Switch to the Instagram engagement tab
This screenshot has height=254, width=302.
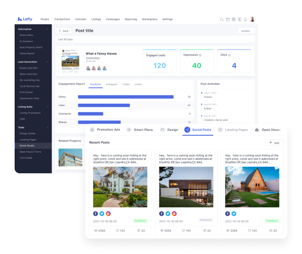coord(112,84)
